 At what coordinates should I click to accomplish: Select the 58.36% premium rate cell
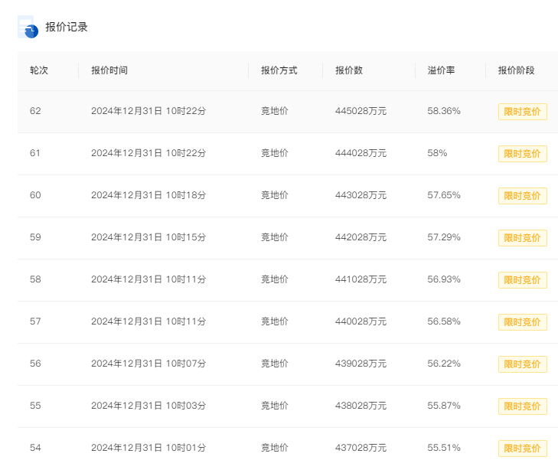pyautogui.click(x=444, y=111)
